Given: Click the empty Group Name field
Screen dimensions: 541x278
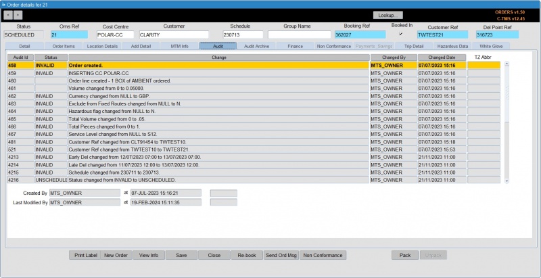Looking at the screenshot, I should (300, 35).
